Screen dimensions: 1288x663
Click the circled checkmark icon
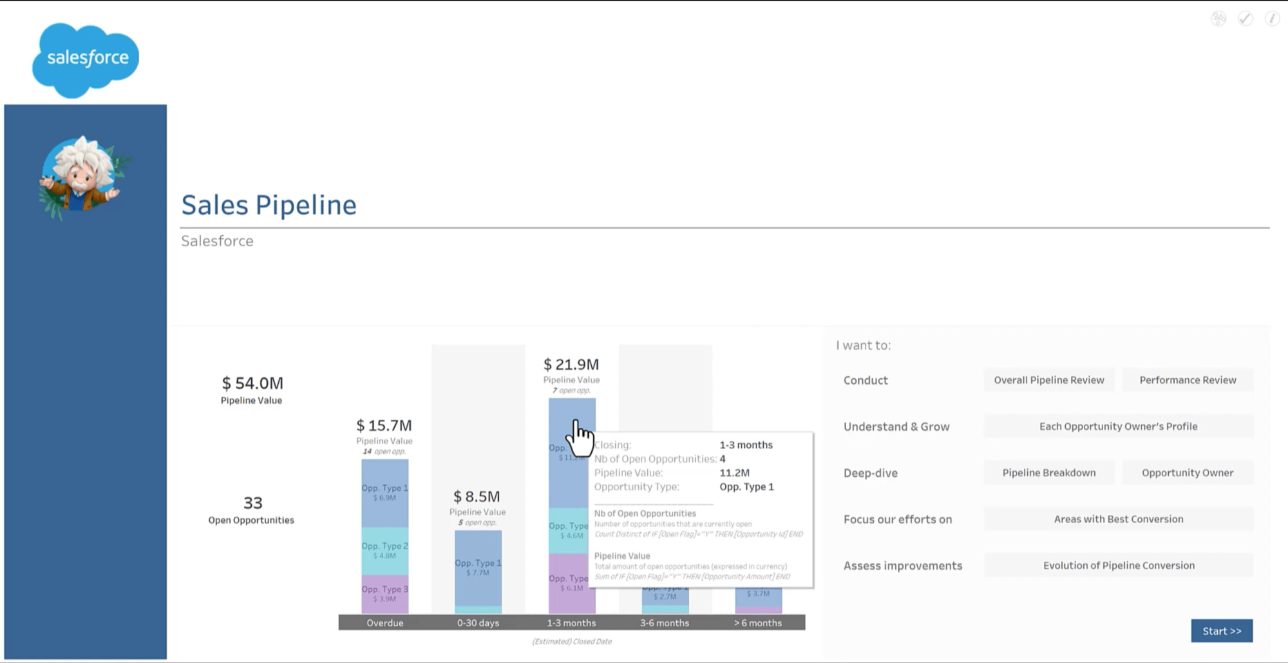pos(1245,19)
